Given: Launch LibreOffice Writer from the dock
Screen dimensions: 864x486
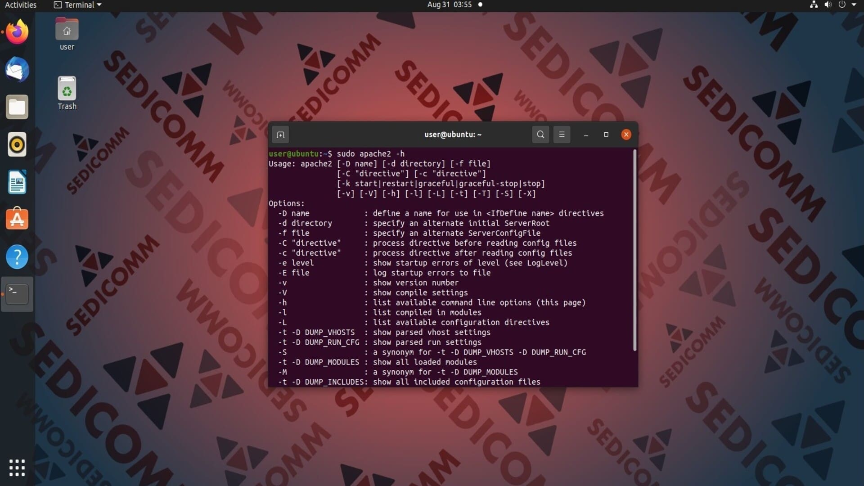Looking at the screenshot, I should (x=17, y=182).
